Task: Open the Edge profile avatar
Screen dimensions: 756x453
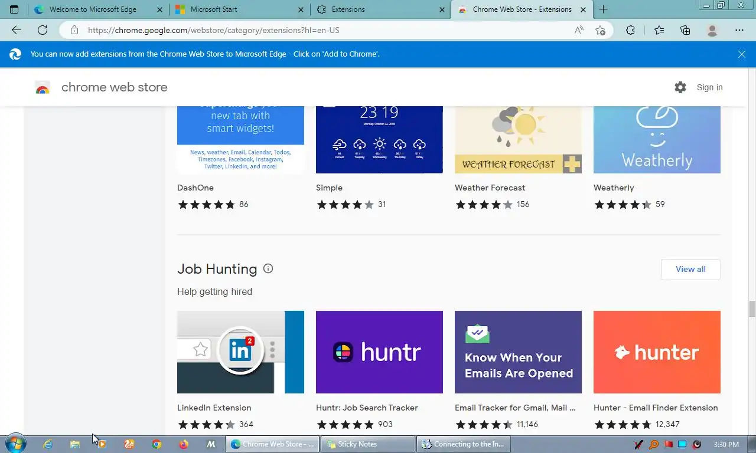Action: [712, 30]
